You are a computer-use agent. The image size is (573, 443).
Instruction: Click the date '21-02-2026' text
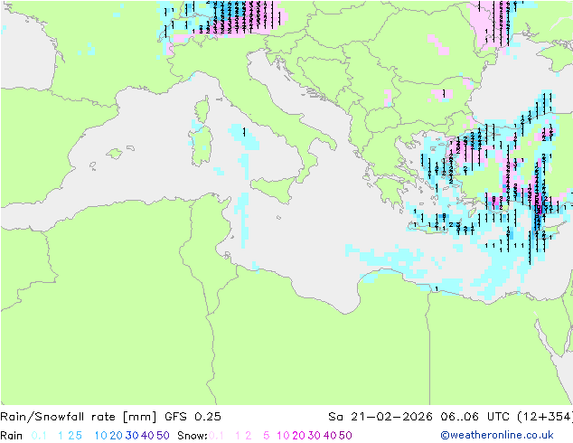pos(391,417)
